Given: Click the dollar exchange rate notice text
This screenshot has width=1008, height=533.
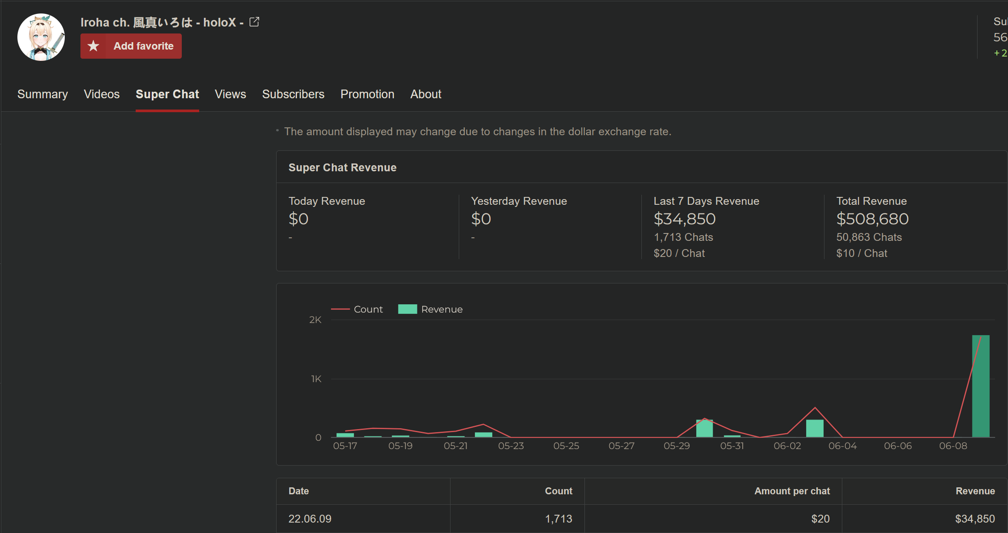Looking at the screenshot, I should point(477,132).
